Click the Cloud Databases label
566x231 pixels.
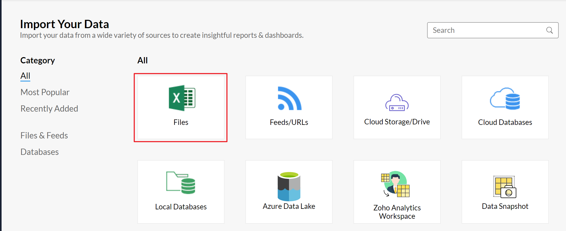(x=505, y=122)
